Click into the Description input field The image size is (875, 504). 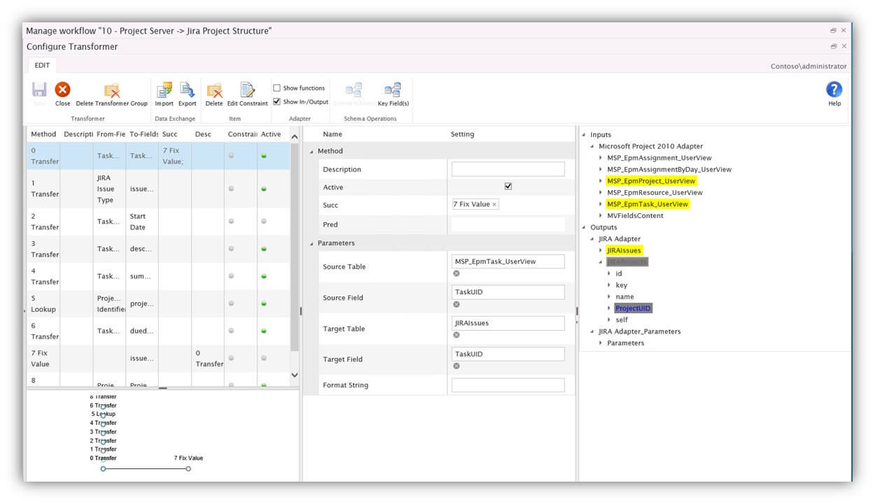[x=508, y=169]
